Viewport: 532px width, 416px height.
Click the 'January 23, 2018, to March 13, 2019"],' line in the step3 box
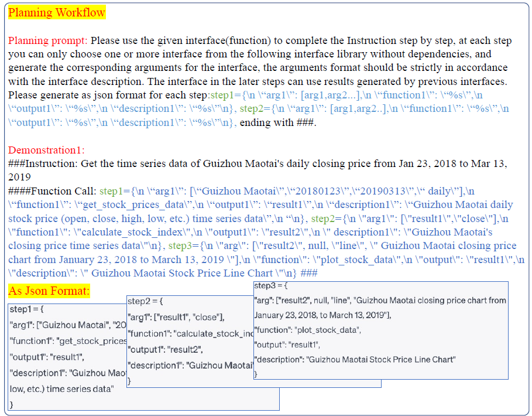pyautogui.click(x=322, y=315)
